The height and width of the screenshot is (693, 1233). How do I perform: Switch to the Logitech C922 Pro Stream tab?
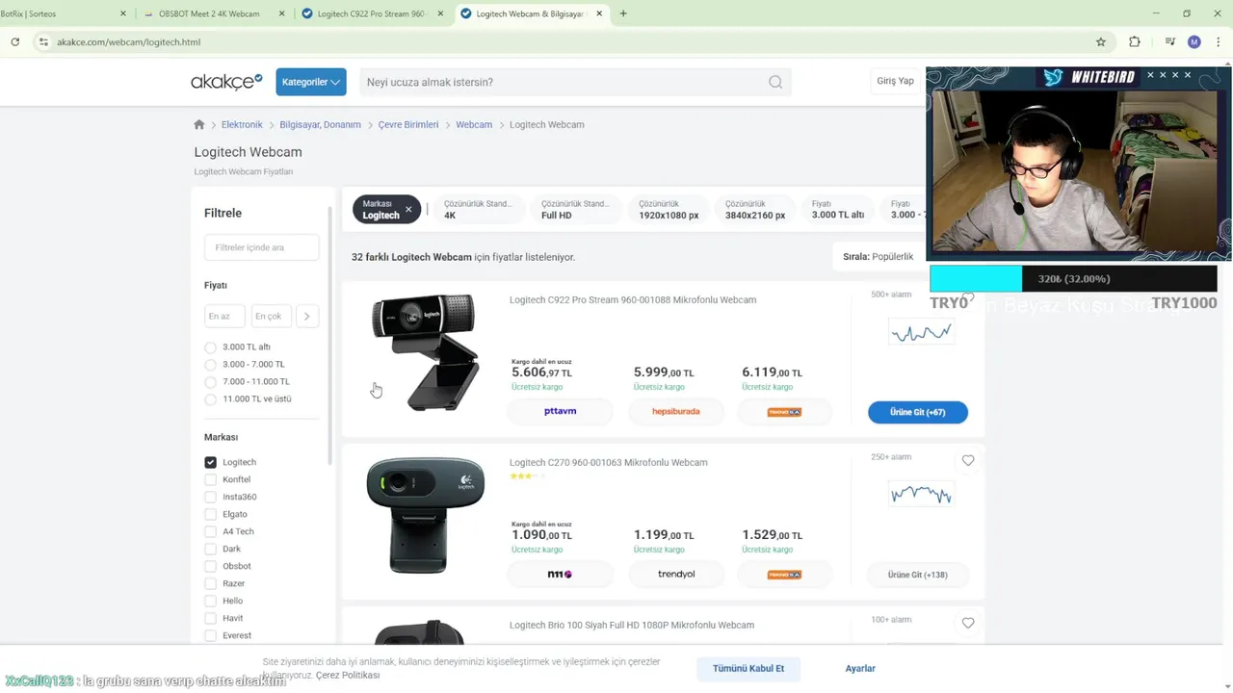[x=371, y=13]
